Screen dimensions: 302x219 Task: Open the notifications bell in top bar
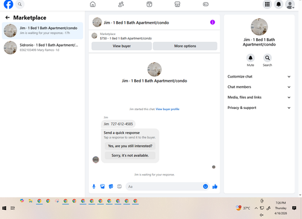(x=278, y=4)
